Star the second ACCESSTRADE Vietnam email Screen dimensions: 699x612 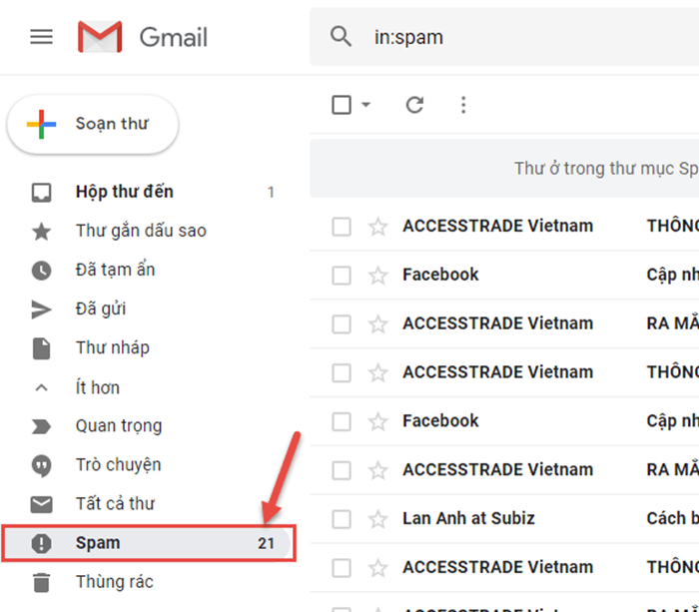(378, 323)
